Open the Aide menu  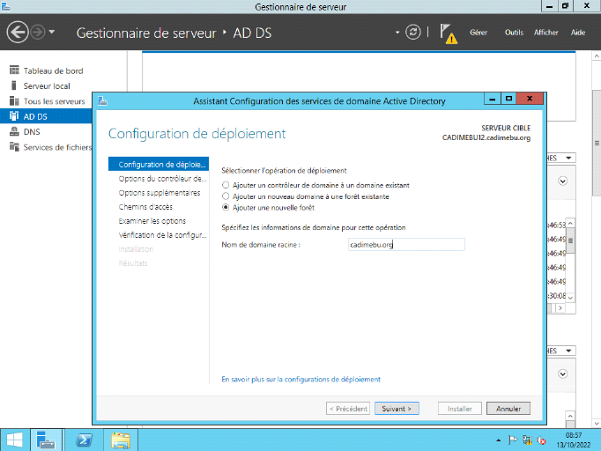(x=577, y=33)
